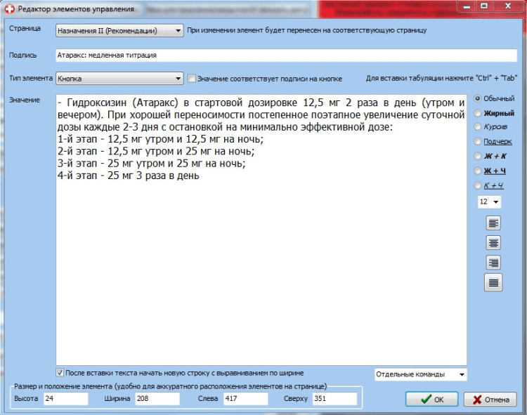Open the Отдельные команды dropdown
The height and width of the screenshot is (415, 527).
pyautogui.click(x=421, y=374)
